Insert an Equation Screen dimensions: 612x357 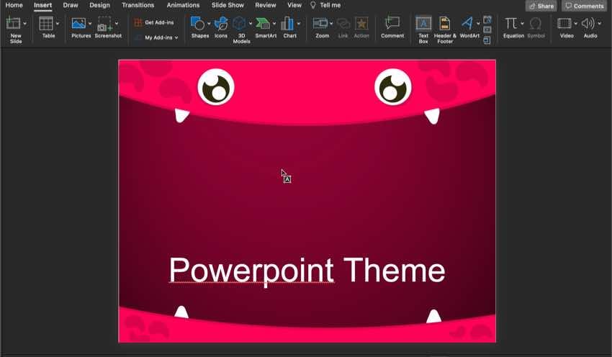511,24
